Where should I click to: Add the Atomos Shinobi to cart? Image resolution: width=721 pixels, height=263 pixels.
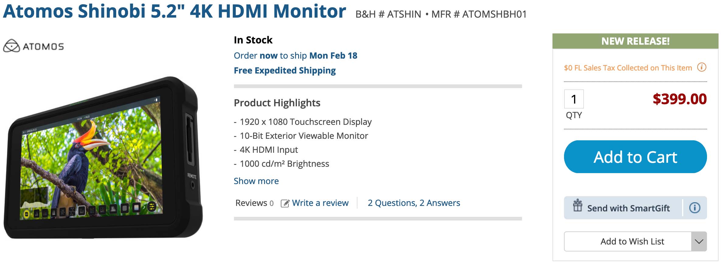635,157
